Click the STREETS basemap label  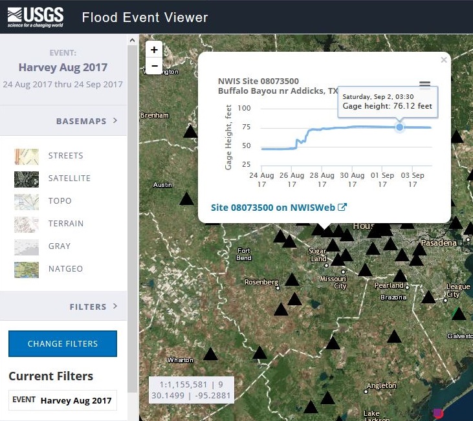tap(66, 156)
